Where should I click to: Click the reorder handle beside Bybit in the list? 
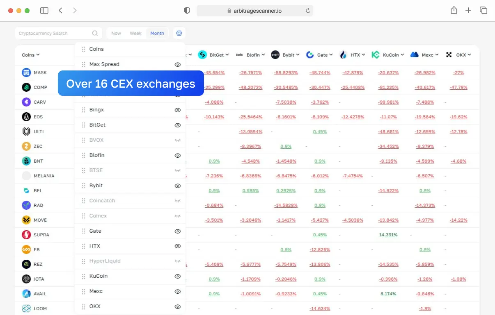84,186
